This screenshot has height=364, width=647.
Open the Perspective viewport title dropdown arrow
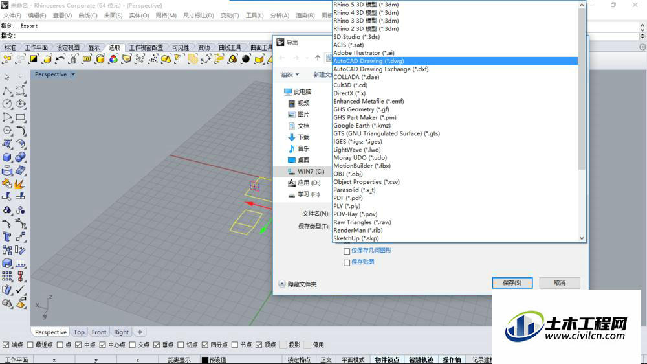click(x=73, y=74)
